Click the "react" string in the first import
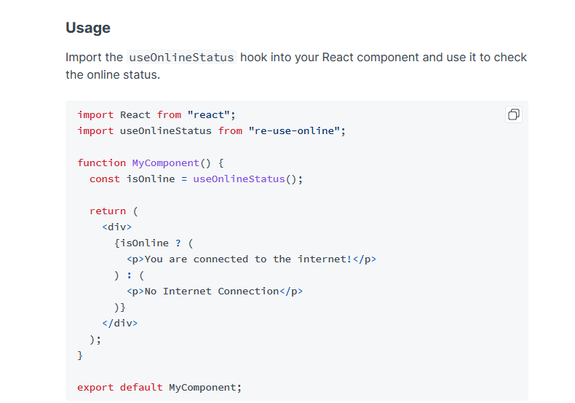 coord(208,115)
